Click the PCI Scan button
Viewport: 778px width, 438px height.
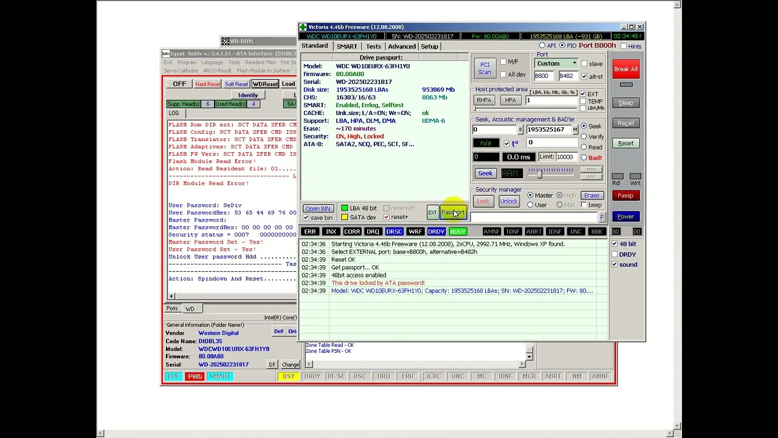click(x=484, y=69)
